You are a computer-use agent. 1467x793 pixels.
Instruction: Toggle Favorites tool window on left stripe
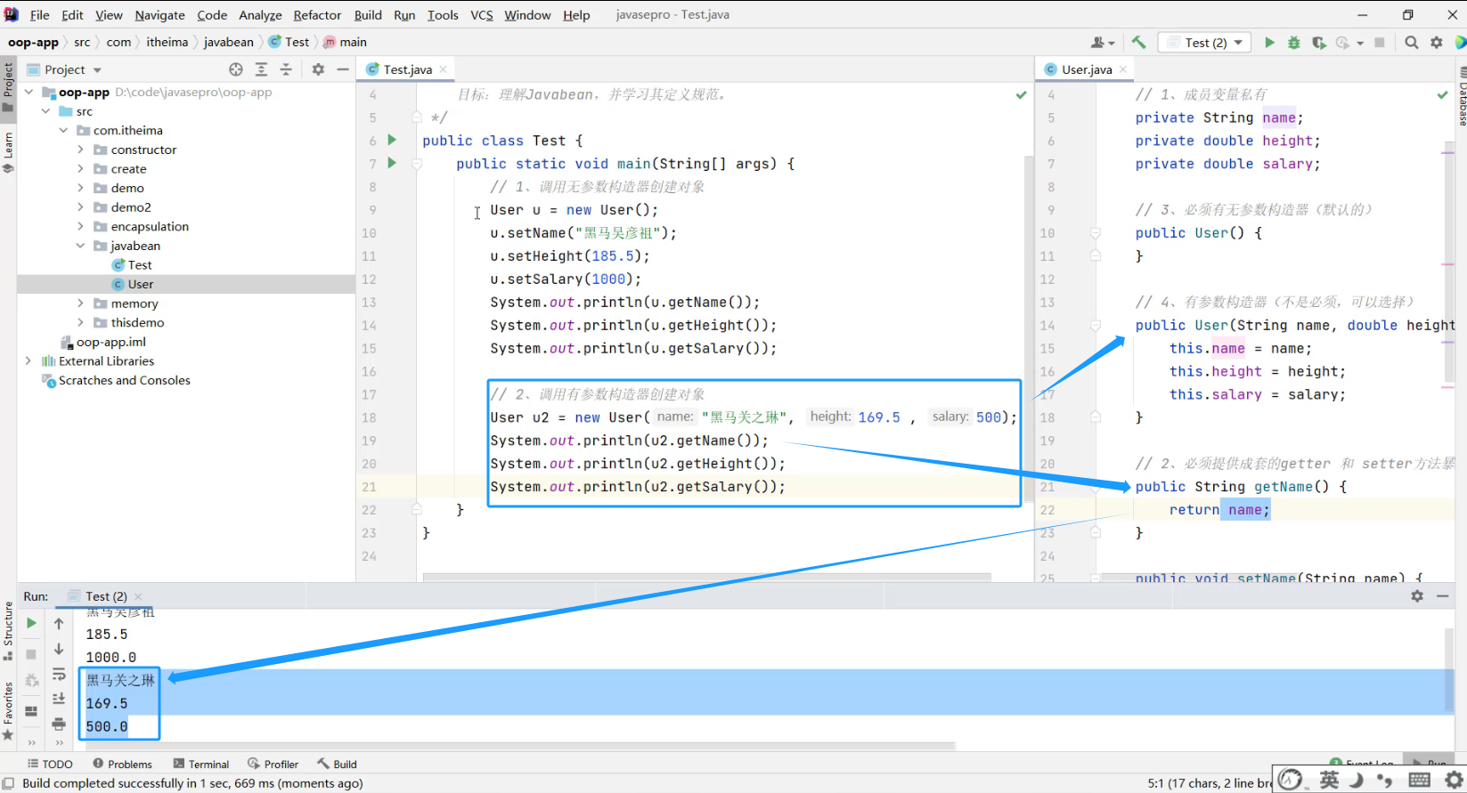coord(8,710)
